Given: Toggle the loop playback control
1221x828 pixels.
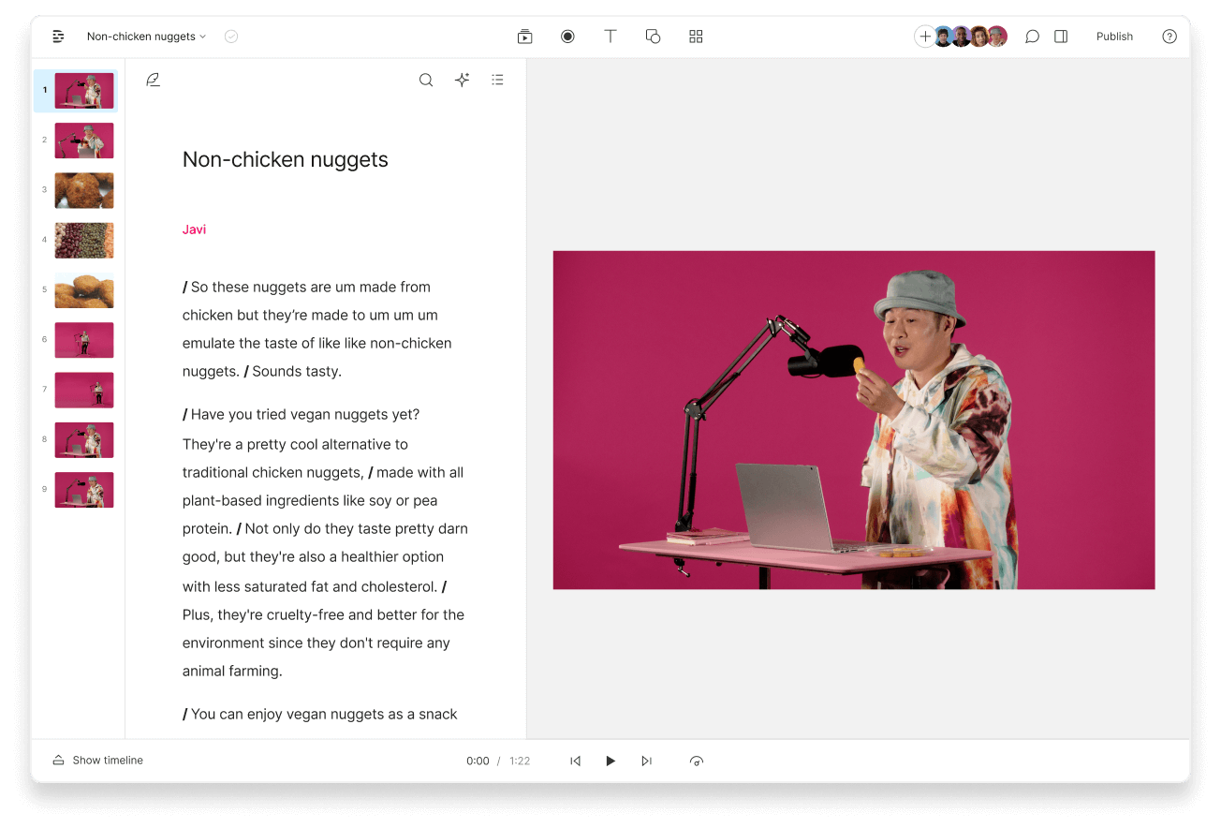Looking at the screenshot, I should pos(697,761).
